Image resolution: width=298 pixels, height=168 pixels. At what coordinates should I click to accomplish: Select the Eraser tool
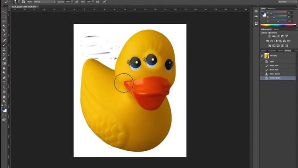4,59
